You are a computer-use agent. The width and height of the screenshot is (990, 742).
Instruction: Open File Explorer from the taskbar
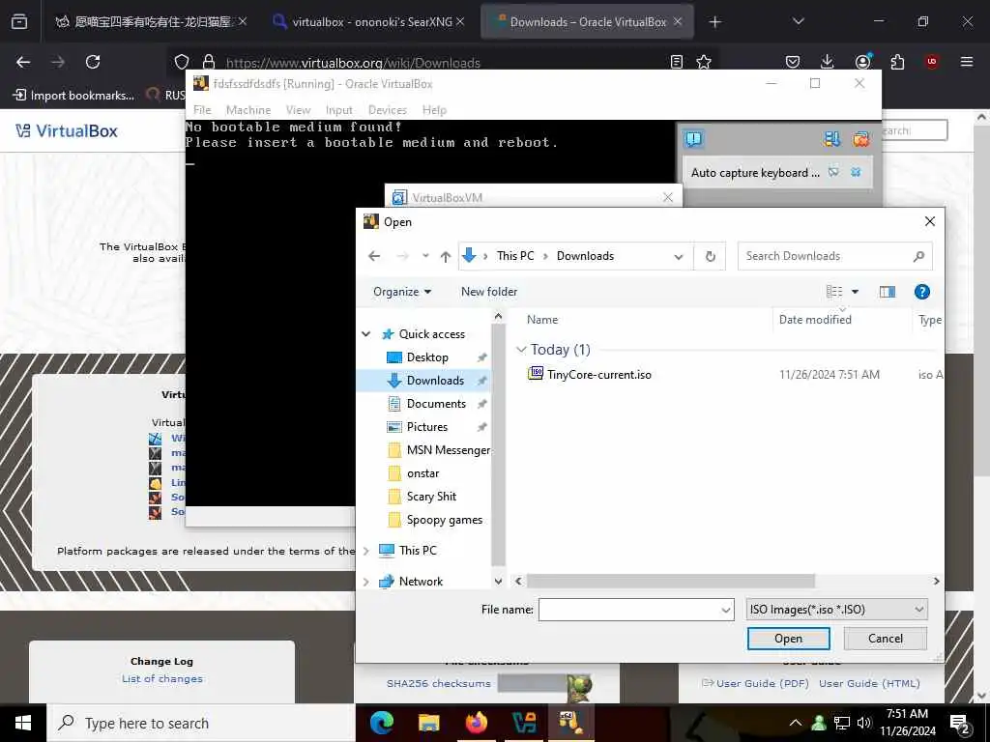(x=428, y=723)
